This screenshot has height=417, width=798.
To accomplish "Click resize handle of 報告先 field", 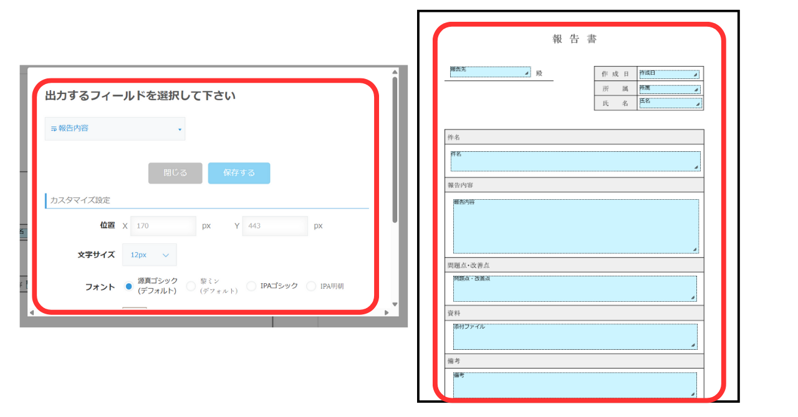I will (527, 74).
